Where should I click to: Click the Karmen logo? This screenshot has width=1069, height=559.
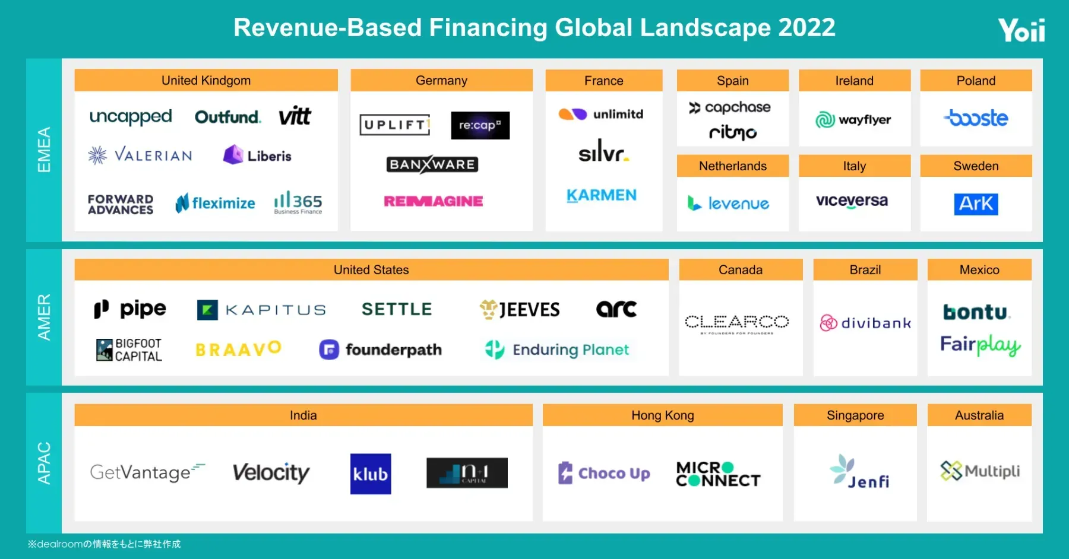(x=602, y=195)
